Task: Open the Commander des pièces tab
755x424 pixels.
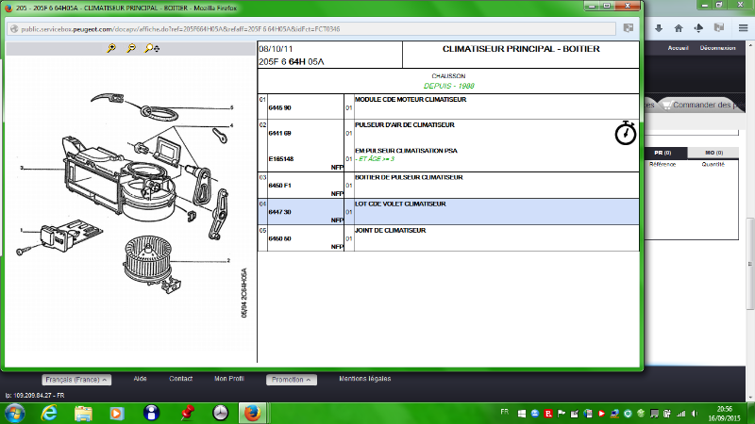Action: tap(701, 105)
